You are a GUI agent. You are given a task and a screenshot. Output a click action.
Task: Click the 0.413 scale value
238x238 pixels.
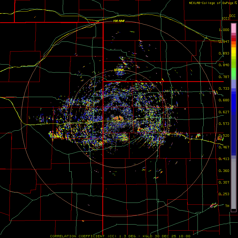(x=224, y=159)
